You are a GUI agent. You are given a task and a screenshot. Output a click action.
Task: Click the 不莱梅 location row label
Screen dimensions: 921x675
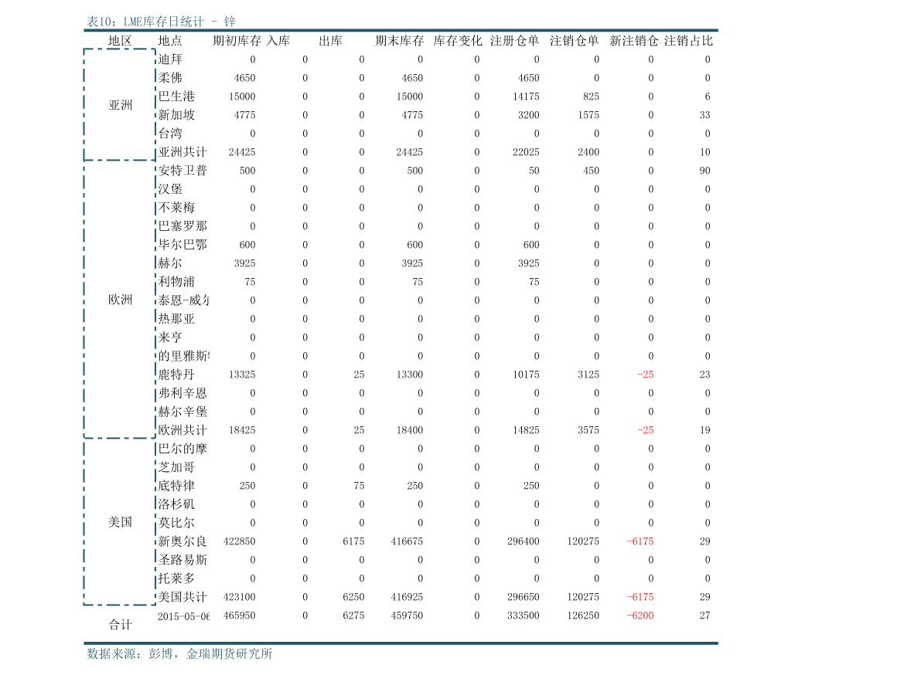[176, 208]
